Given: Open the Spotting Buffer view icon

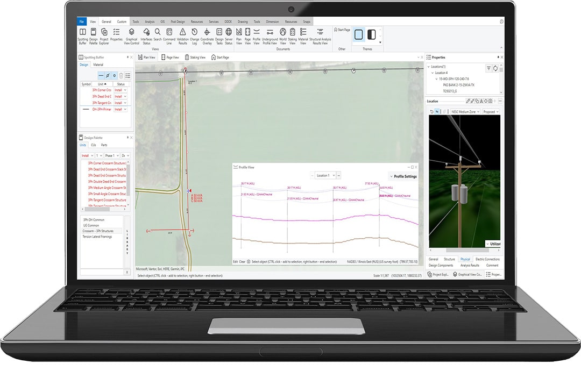Looking at the screenshot, I should (83, 33).
